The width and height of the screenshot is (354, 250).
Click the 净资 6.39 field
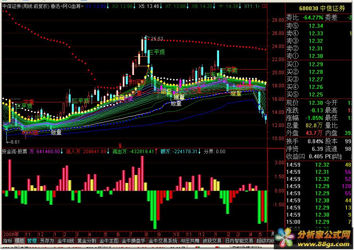pos(305,149)
